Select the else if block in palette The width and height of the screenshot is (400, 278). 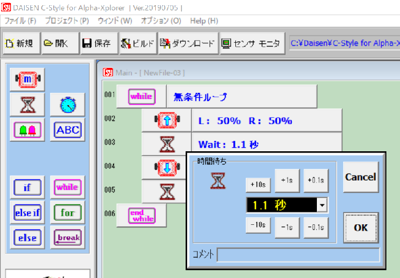[27, 213]
